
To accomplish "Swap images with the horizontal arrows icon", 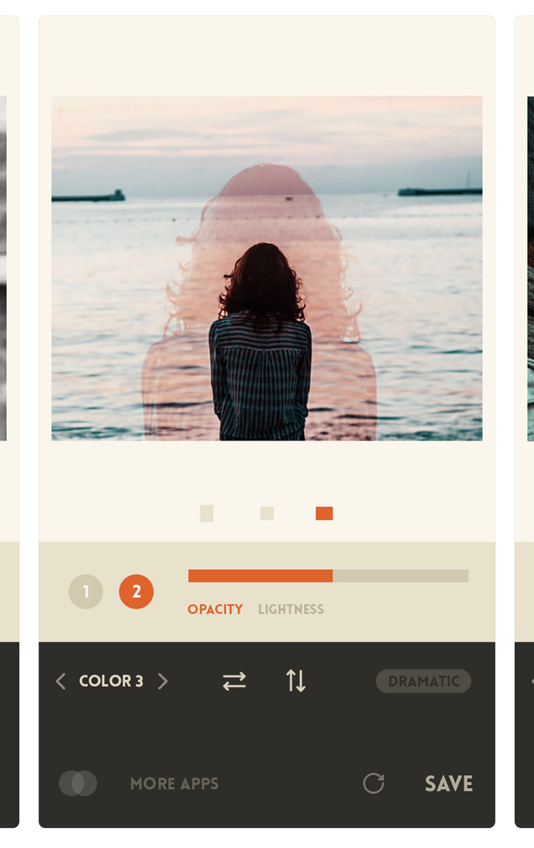I will (234, 681).
